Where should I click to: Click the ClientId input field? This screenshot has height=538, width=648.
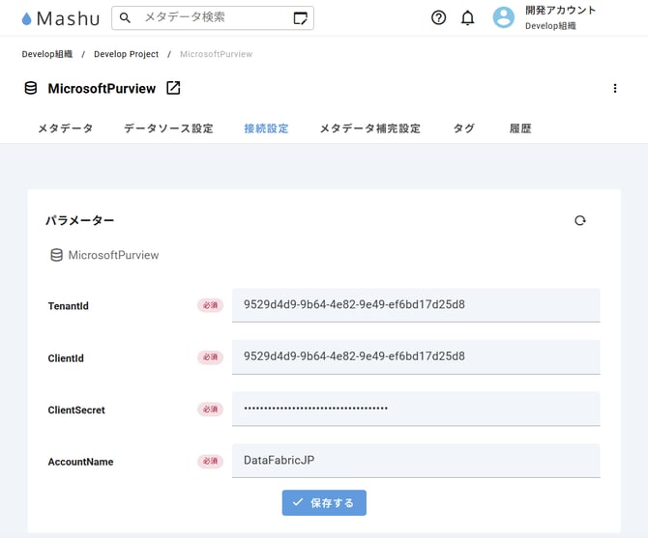416,356
